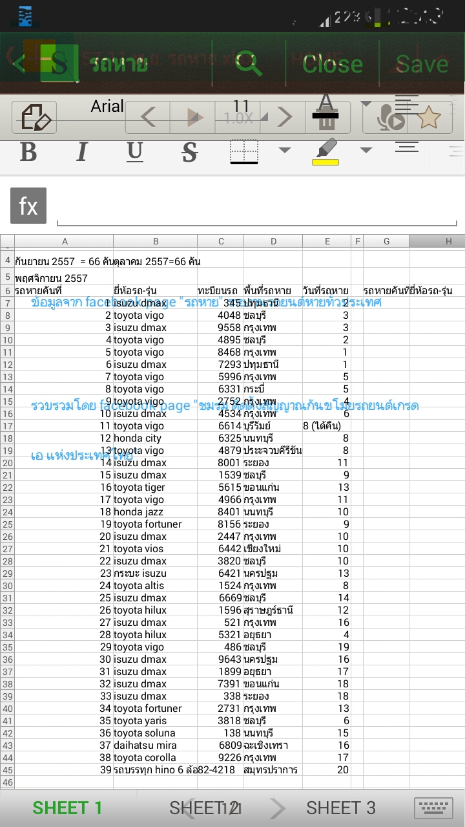Viewport: 465px width, 827px height.
Task: Select column G header
Action: pyautogui.click(x=386, y=241)
